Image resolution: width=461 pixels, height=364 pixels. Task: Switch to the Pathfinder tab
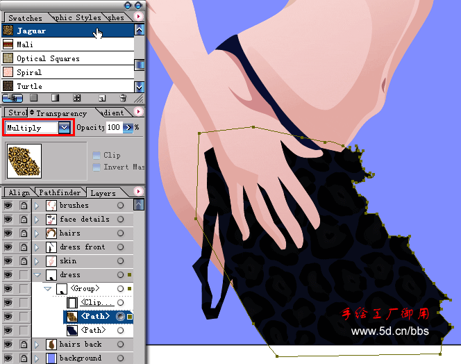click(59, 192)
